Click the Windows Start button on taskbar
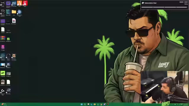Screen dimensions: 189x106 (82, 104)
